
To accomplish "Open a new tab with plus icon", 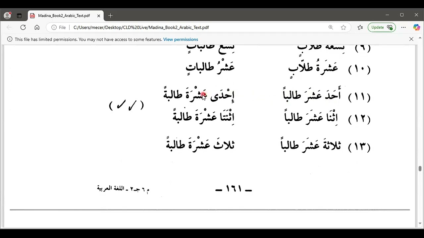I will (110, 16).
